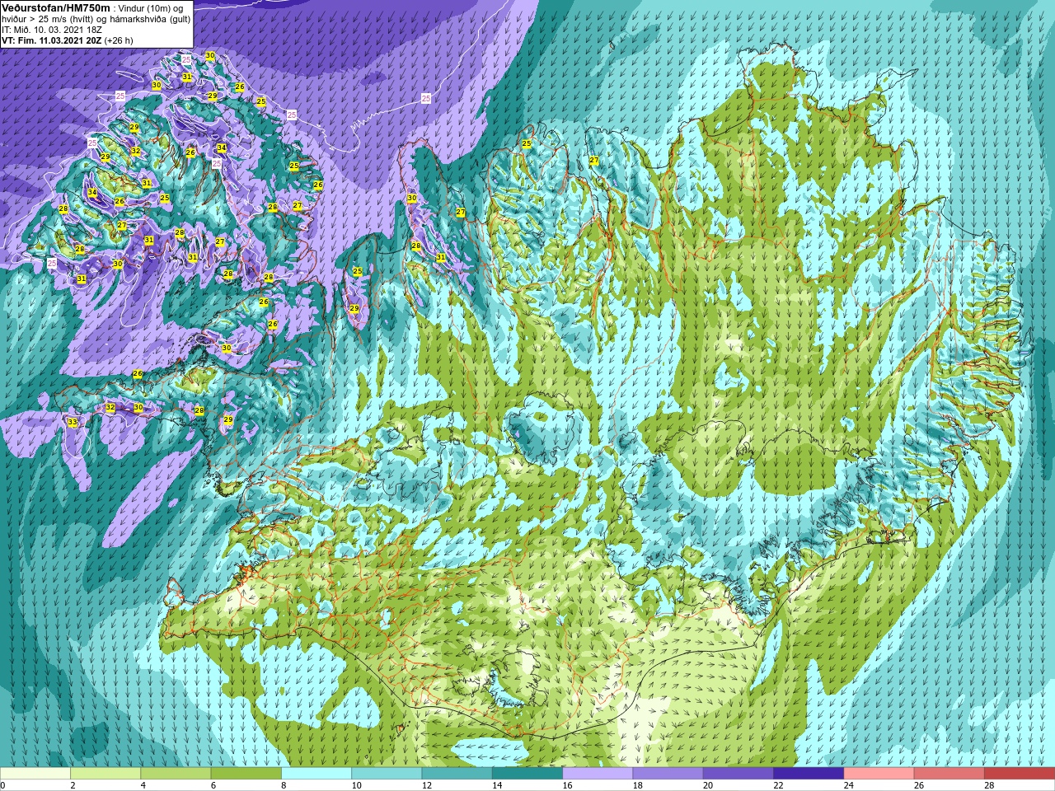Screen dimensions: 1055x791
Task: Select the 20–22 m/s violet legend swatch
Action: coord(738,774)
